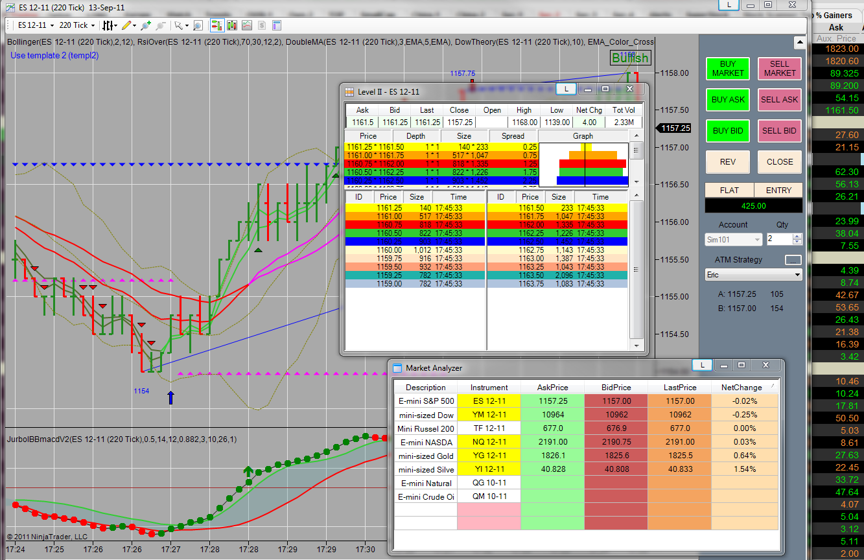Click the 'Use template 2 (templ2)' text
Image resolution: width=864 pixels, height=560 pixels.
[x=54, y=56]
